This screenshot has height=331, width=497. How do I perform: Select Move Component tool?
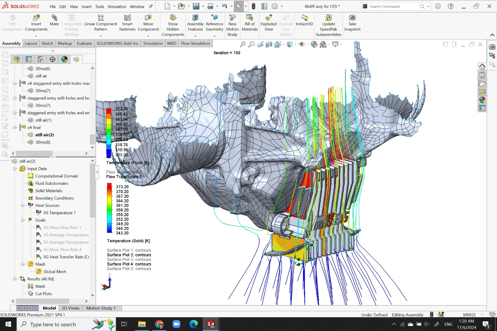click(148, 23)
